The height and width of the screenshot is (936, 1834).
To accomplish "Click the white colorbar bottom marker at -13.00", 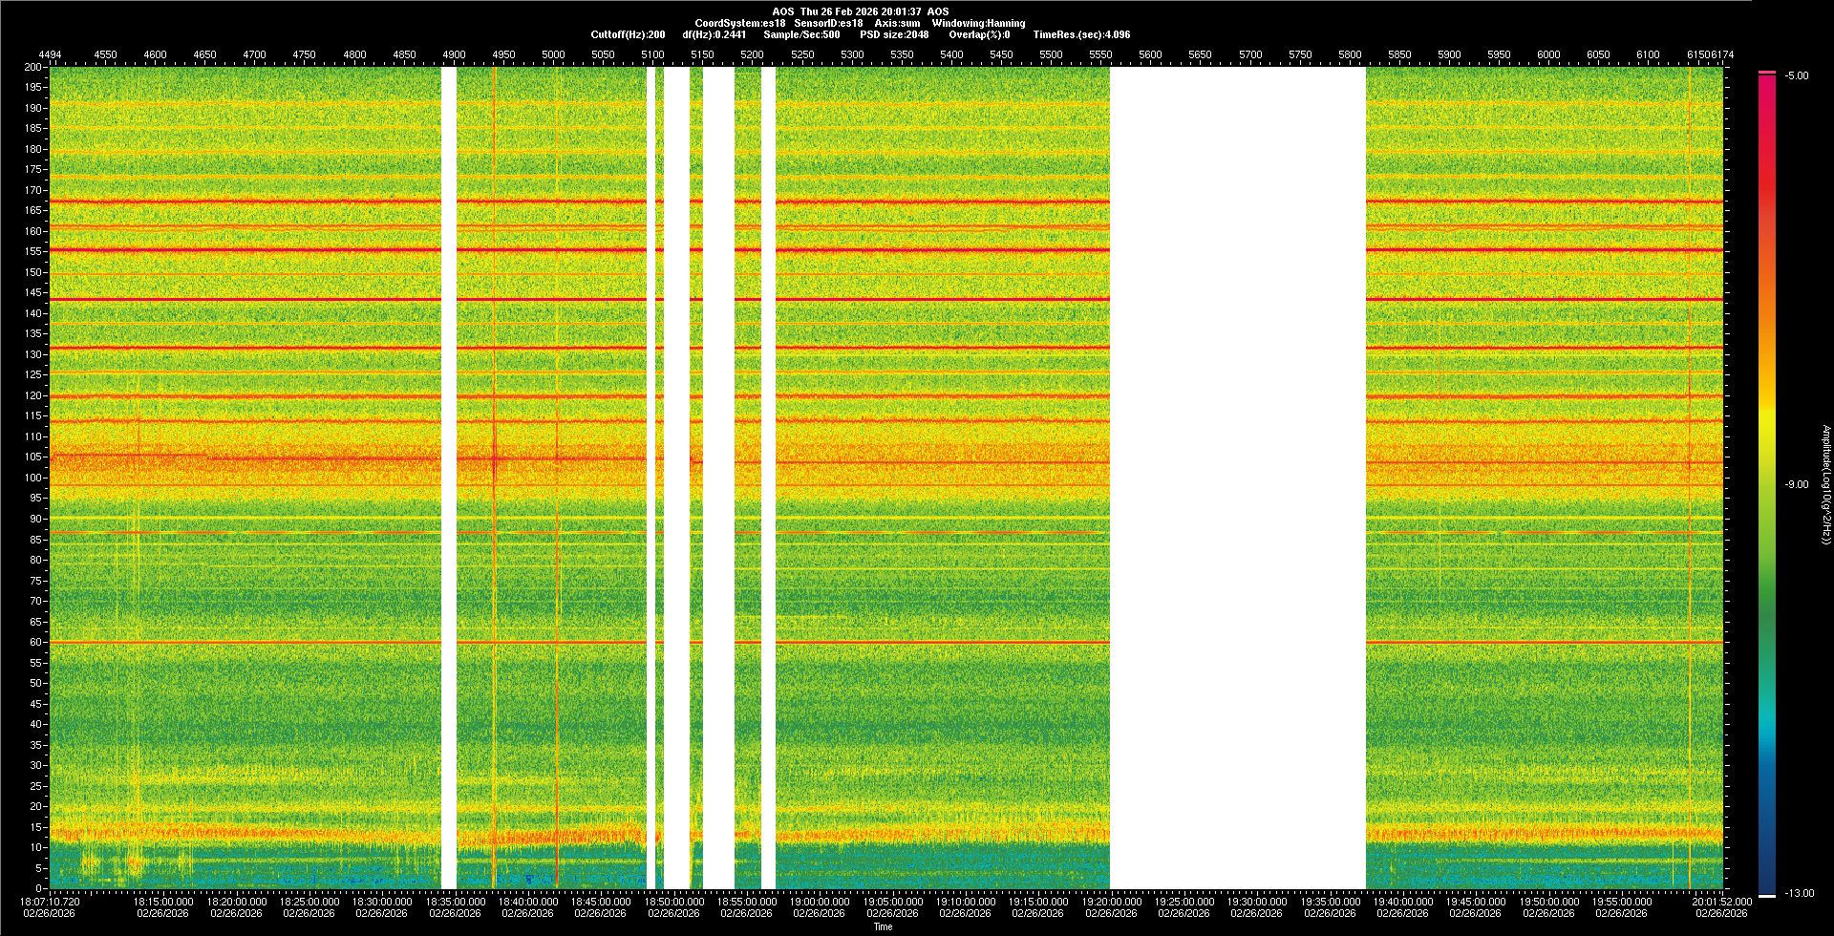I will (1767, 895).
